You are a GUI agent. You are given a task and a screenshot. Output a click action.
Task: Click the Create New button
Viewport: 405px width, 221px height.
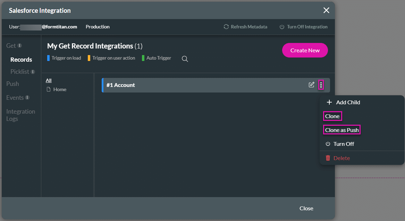[305, 50]
